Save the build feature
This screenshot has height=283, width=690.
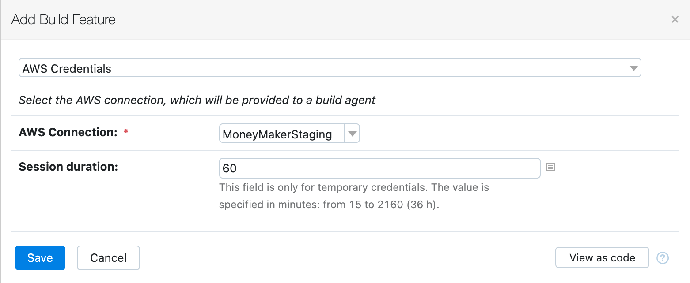40,258
